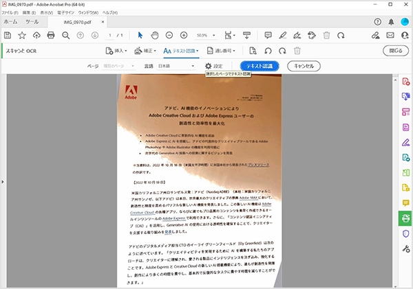Open the help question mark icon

click(x=378, y=22)
